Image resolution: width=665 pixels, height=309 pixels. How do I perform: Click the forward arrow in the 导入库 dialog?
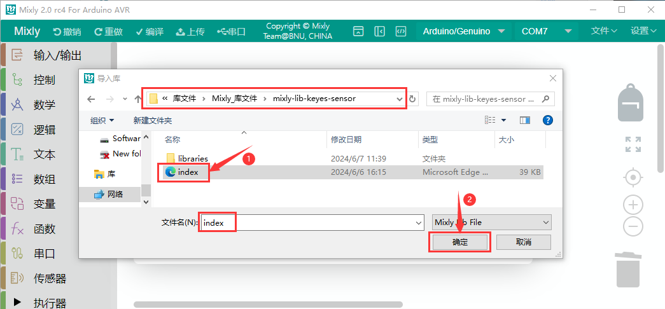coord(110,99)
